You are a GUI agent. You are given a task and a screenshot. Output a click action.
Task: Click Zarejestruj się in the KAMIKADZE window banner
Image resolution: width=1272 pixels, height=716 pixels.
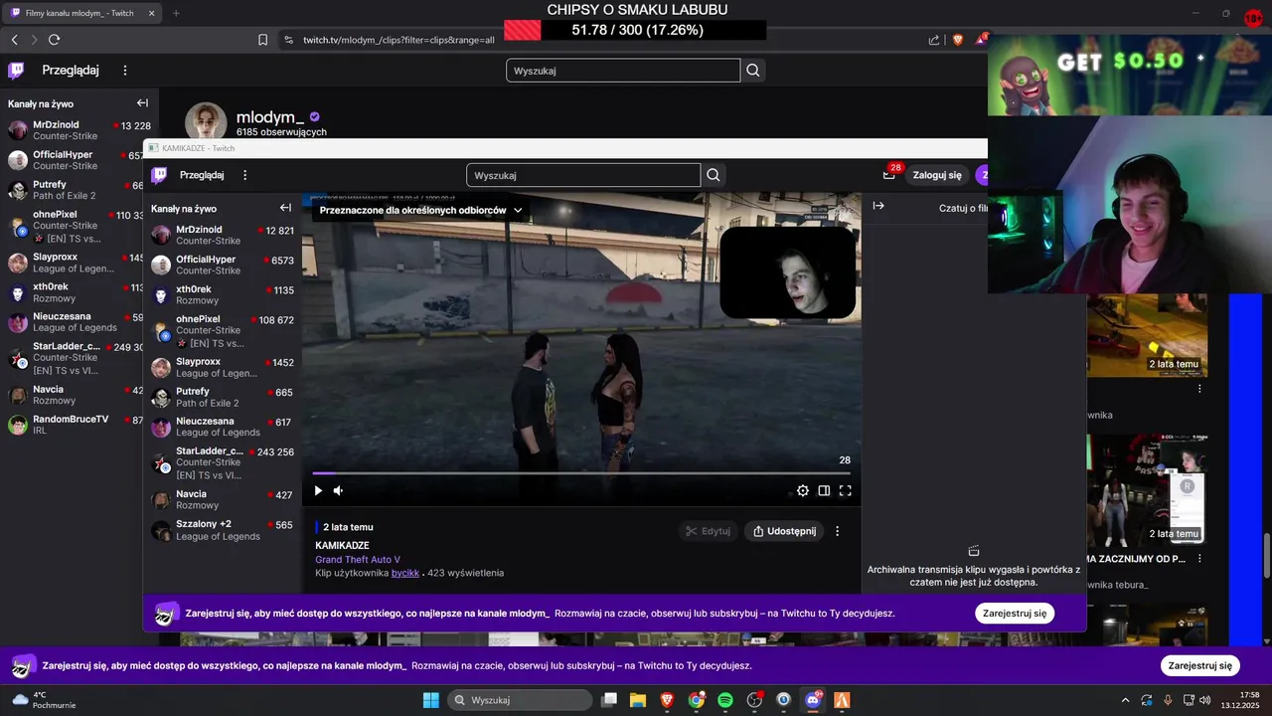[x=1015, y=614]
